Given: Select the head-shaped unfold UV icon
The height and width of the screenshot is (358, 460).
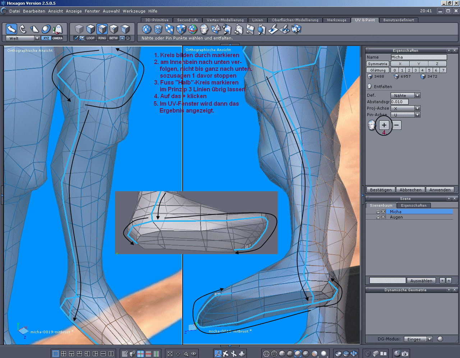Looking at the screenshot, I should pos(204,29).
